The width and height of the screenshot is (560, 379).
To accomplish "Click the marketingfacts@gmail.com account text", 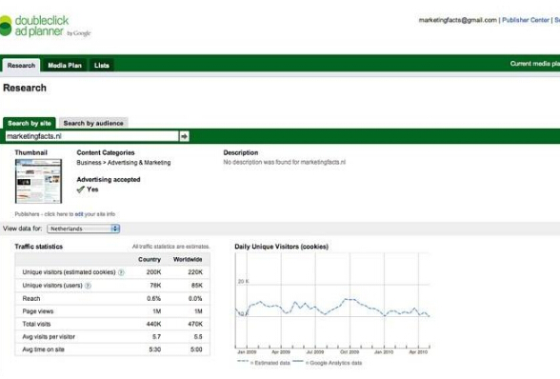I will (457, 20).
